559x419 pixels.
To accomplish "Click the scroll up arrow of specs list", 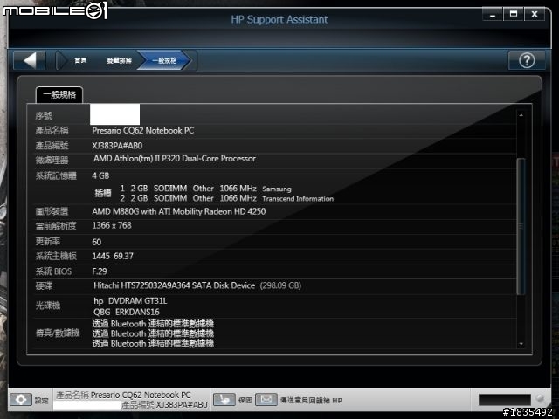I will 521,115.
